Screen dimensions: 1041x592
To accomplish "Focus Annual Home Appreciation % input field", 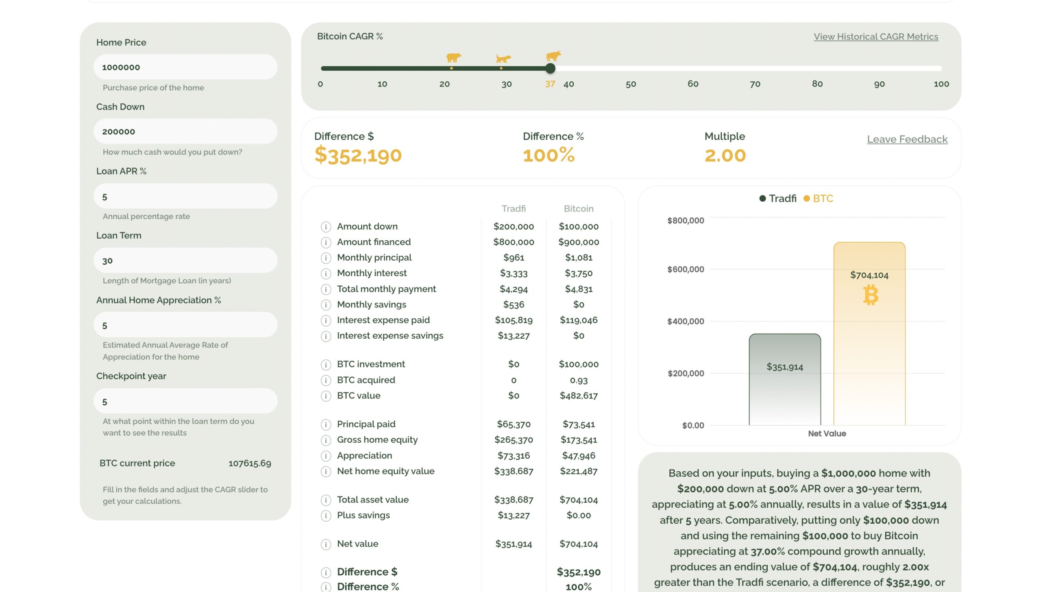I will click(x=185, y=324).
